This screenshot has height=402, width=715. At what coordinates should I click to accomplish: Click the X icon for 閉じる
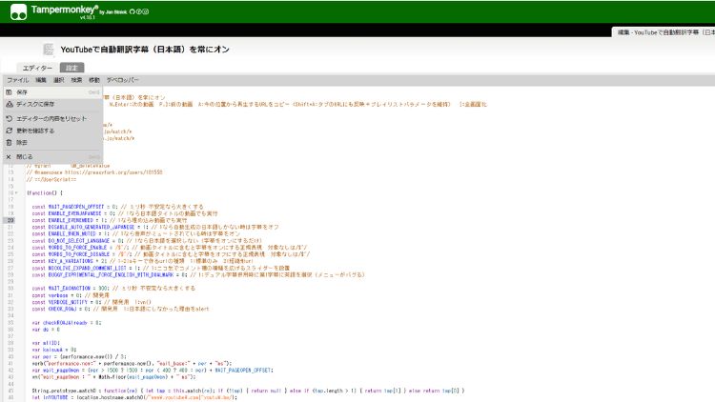pyautogui.click(x=9, y=157)
